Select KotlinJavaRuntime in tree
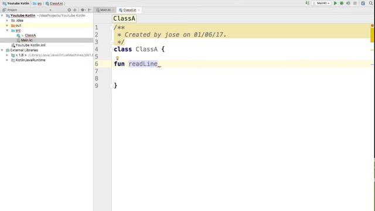The height and width of the screenshot is (211, 375). (x=30, y=60)
